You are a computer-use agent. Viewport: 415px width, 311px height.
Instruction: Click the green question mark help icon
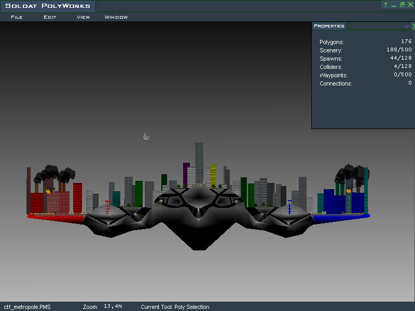385,5
